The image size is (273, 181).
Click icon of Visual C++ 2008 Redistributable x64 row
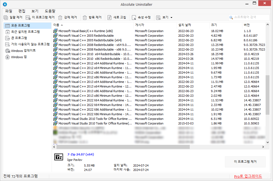pos(55,45)
